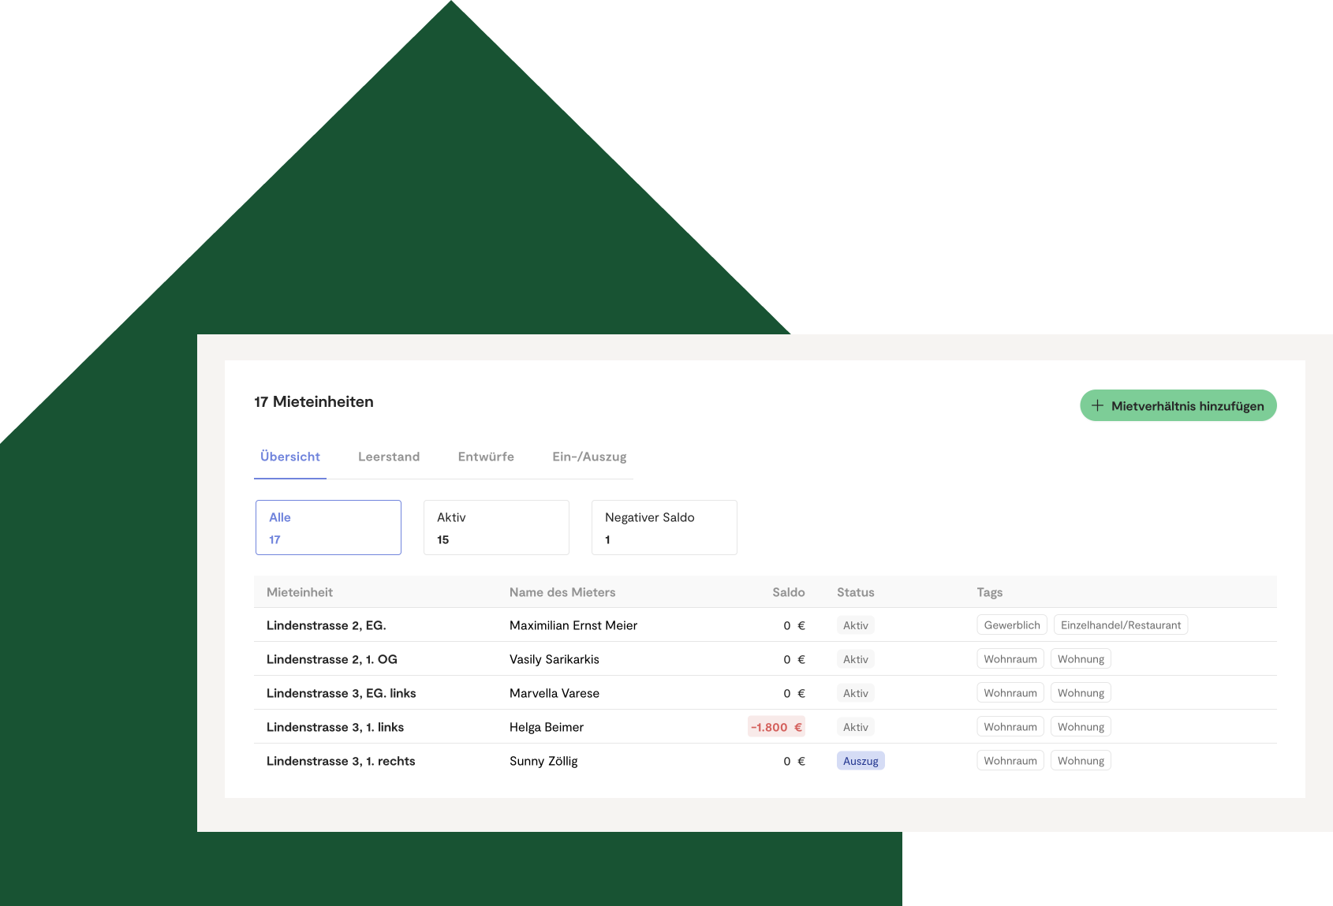Viewport: 1333px width, 906px height.
Task: Click Wohnraum tag in Vasily Sarikarkis row
Action: (x=1010, y=659)
